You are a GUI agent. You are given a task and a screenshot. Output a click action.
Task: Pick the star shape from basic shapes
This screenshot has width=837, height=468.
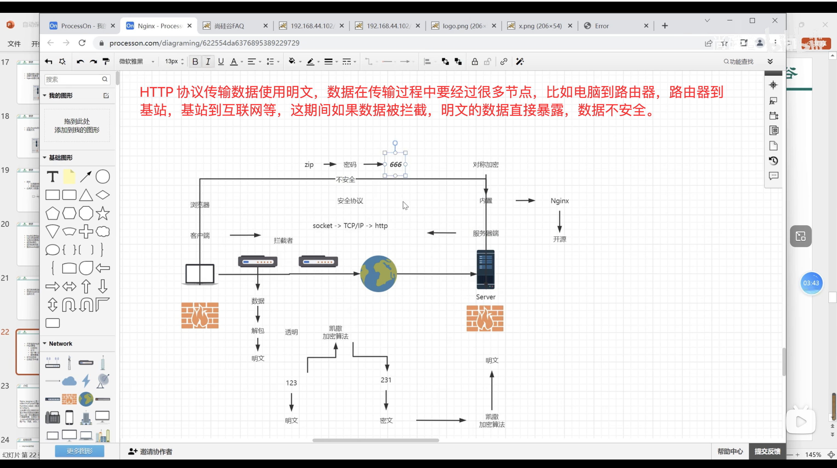103,213
